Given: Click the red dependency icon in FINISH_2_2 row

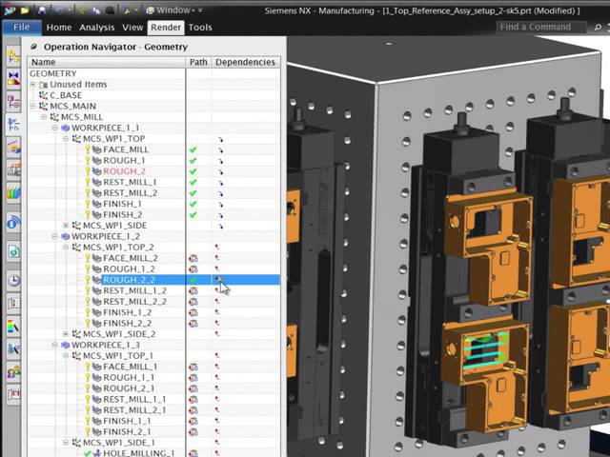Looking at the screenshot, I should click(x=217, y=323).
